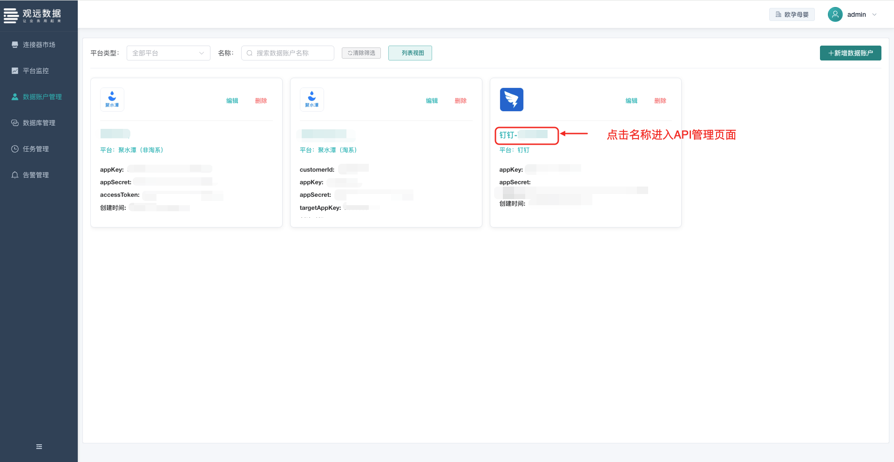Expand the admin account dropdown arrow

874,14
